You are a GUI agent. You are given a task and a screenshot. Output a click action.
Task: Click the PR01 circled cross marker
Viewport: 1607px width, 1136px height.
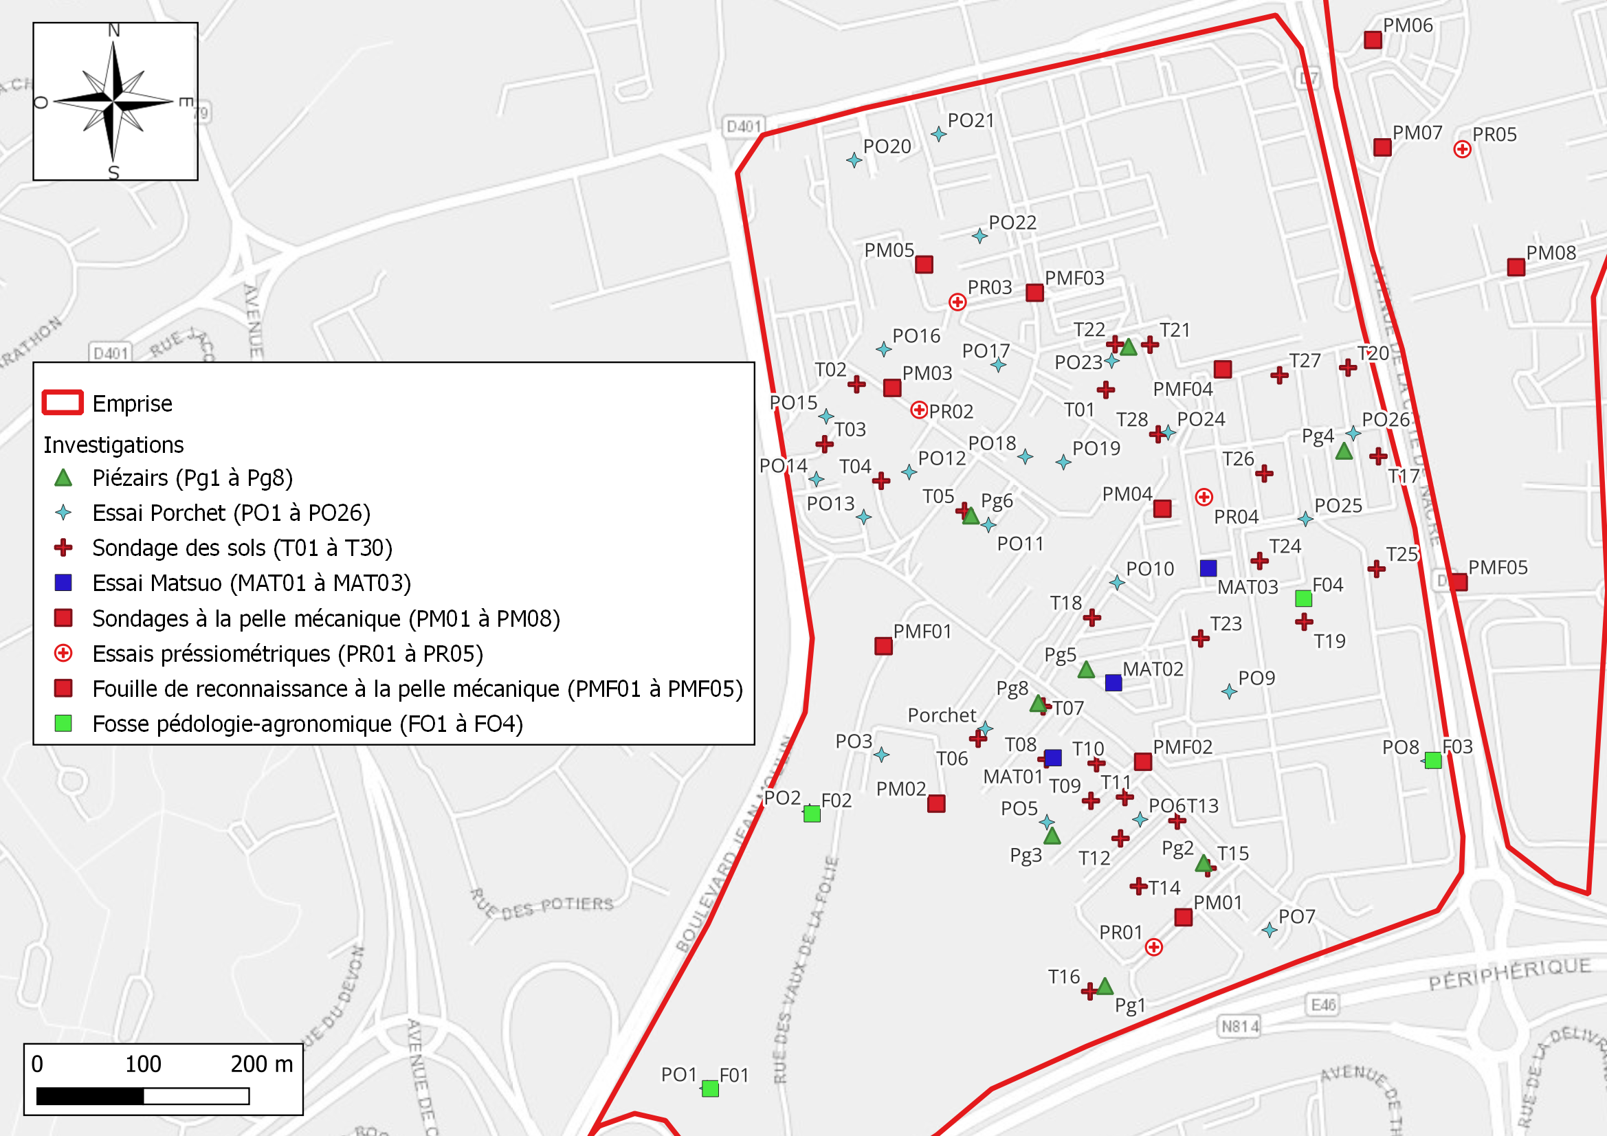1153,947
